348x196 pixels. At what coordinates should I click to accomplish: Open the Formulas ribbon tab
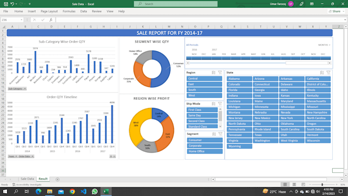(69, 11)
